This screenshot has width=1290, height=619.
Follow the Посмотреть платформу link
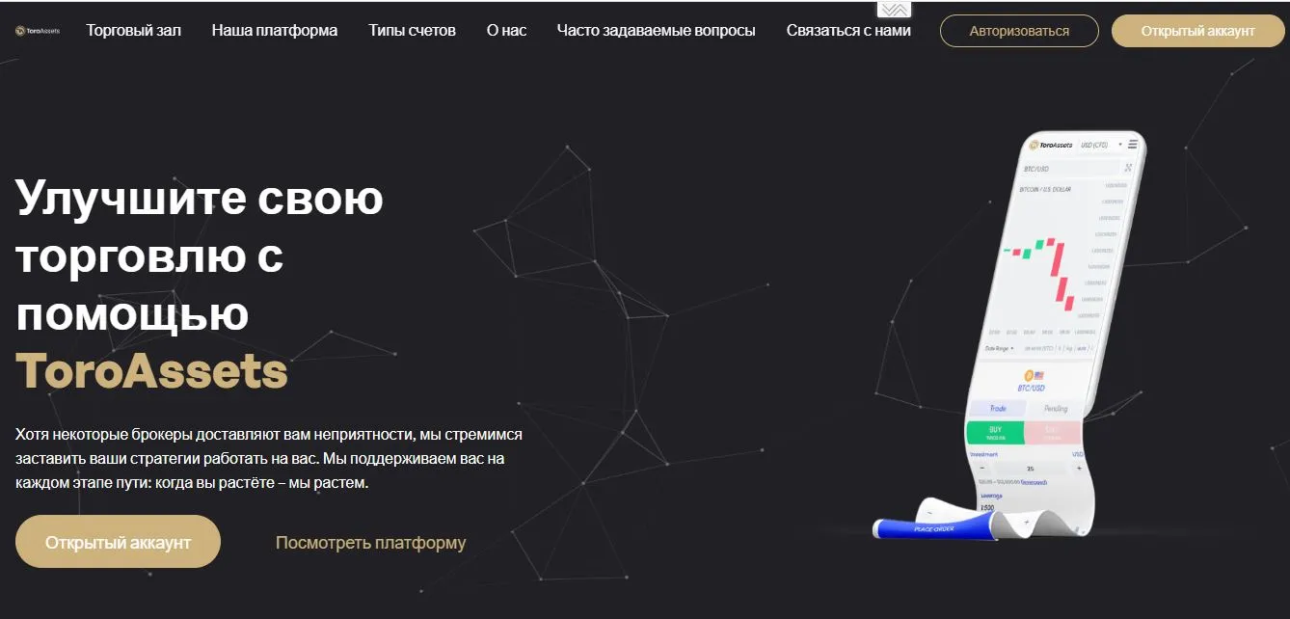pos(370,543)
